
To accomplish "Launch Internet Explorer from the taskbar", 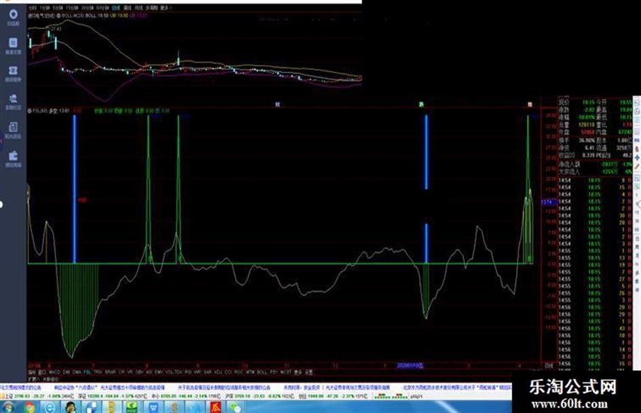I will [x=50, y=408].
